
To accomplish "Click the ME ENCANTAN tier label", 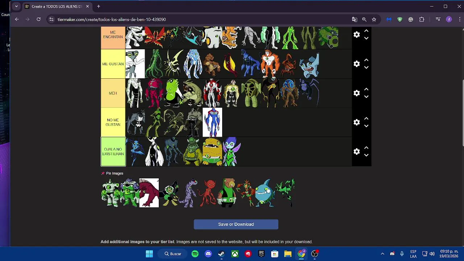I will pos(113,37).
